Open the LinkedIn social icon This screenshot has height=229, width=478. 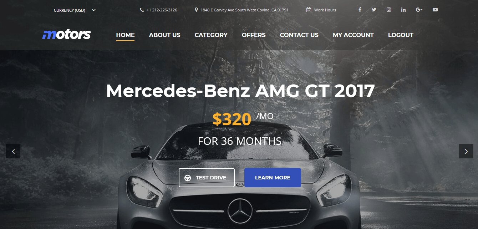[x=403, y=10]
